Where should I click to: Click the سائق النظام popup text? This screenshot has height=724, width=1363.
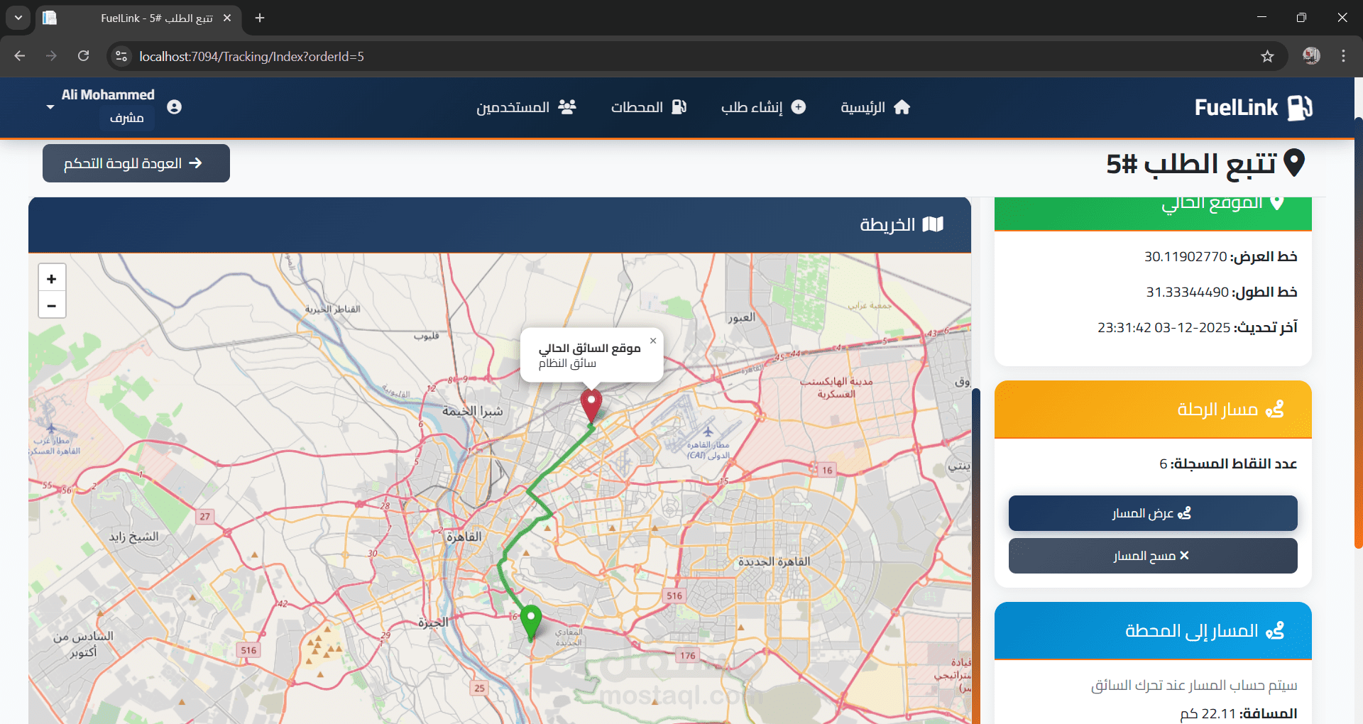567,363
